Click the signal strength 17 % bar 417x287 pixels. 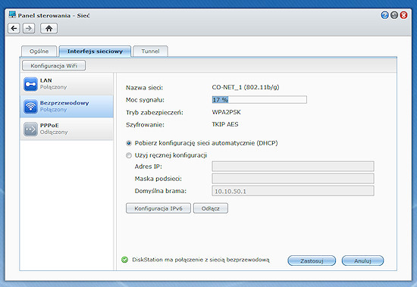click(259, 100)
